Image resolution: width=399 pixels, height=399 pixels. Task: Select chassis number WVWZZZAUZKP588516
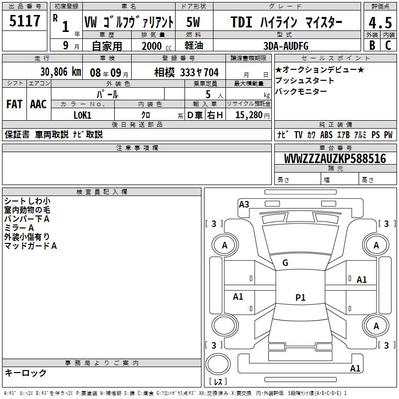pyautogui.click(x=335, y=158)
